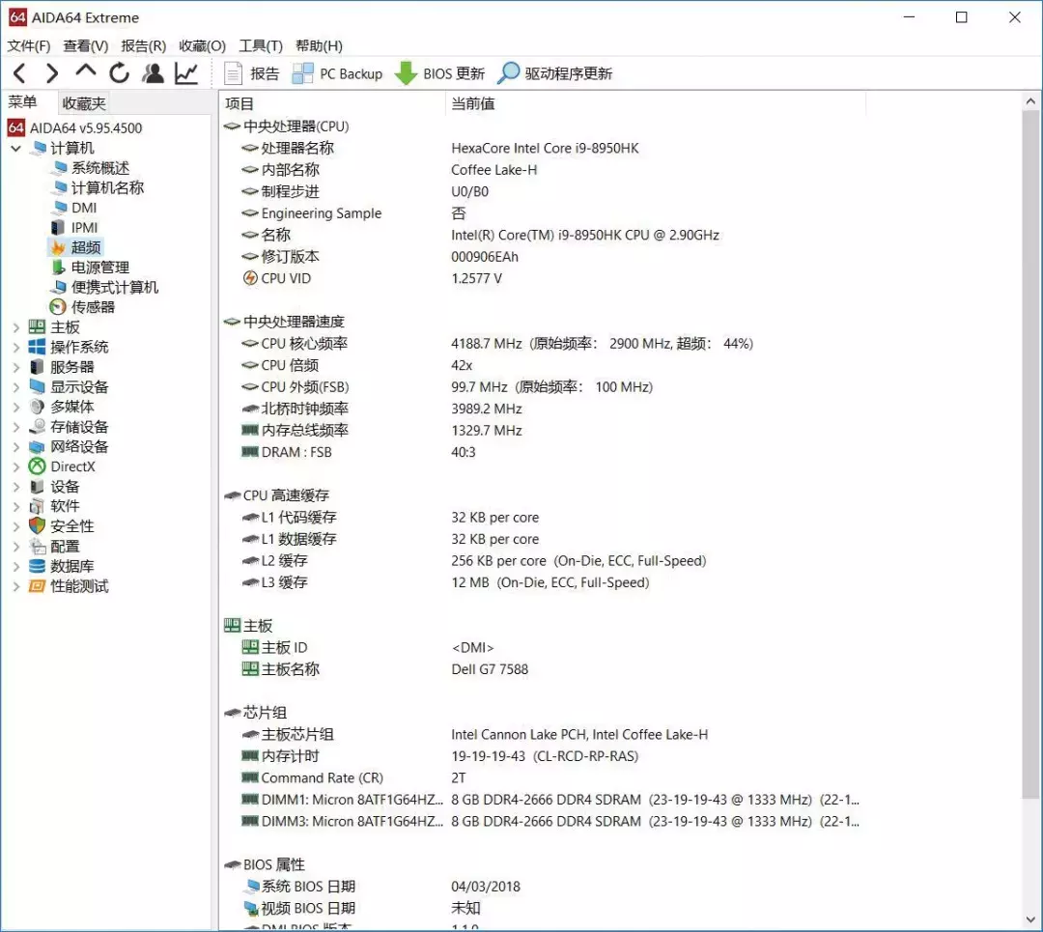Expand the 性能测试 tree node
The image size is (1043, 932).
click(x=16, y=587)
